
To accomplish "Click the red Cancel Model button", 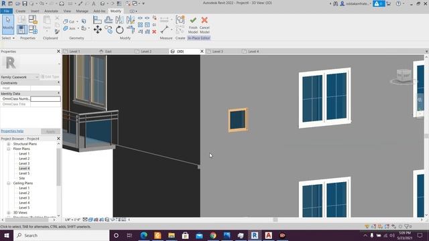I will coord(204,25).
